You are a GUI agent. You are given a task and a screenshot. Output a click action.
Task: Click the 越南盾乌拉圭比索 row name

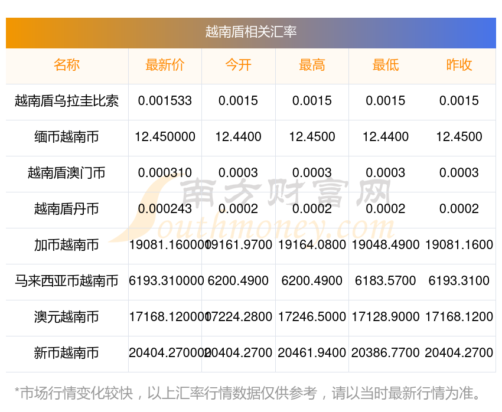click(67, 101)
